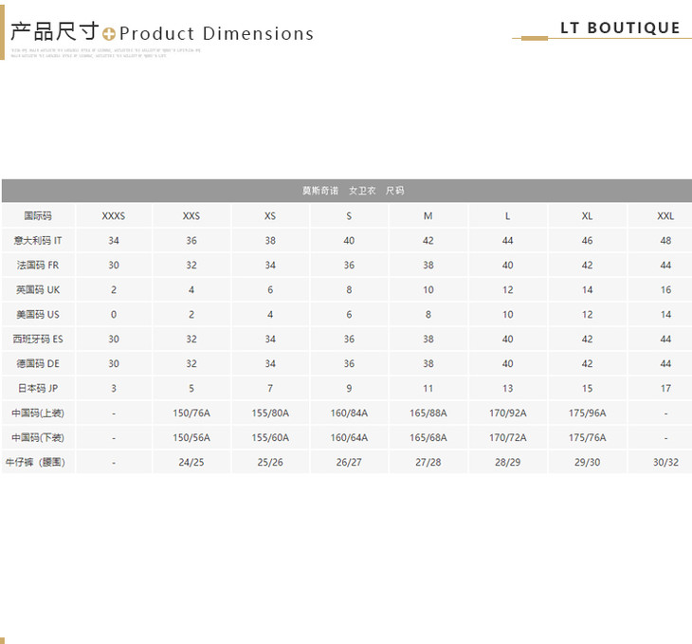Click the 150/76A size cell
Image resolution: width=692 pixels, height=644 pixels.
(191, 414)
